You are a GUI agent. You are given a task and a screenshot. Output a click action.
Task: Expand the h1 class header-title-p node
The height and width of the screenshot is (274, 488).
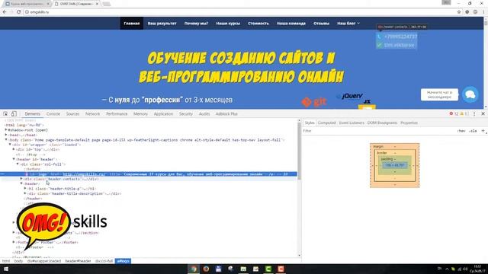click(x=25, y=189)
